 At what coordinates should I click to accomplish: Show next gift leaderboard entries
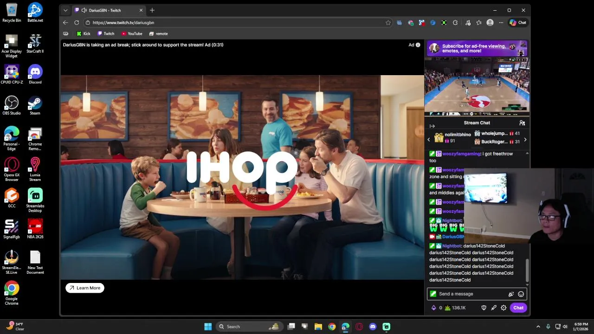(525, 140)
